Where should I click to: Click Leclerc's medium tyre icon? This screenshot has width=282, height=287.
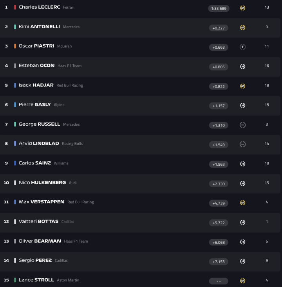[242, 8]
